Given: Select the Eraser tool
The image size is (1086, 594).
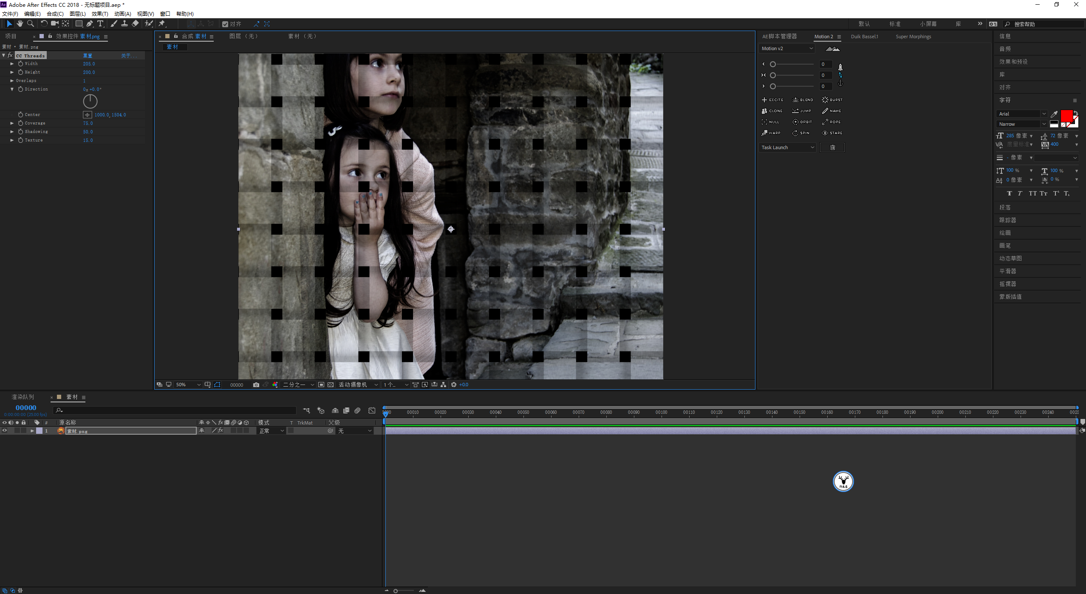Looking at the screenshot, I should coord(135,24).
